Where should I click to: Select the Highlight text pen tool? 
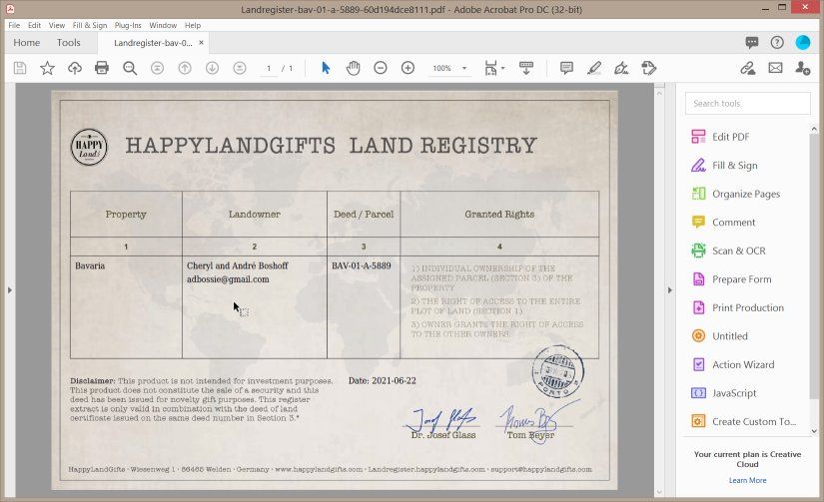click(x=594, y=68)
